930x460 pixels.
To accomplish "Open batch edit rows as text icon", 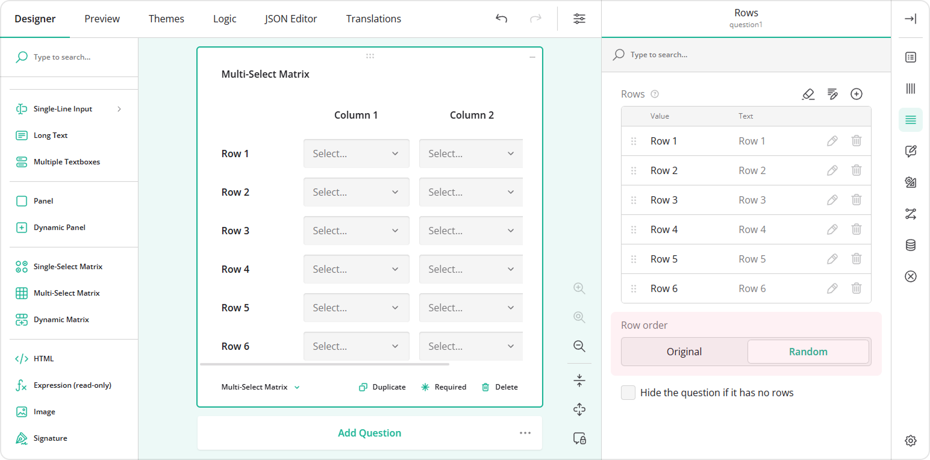I will pos(832,94).
